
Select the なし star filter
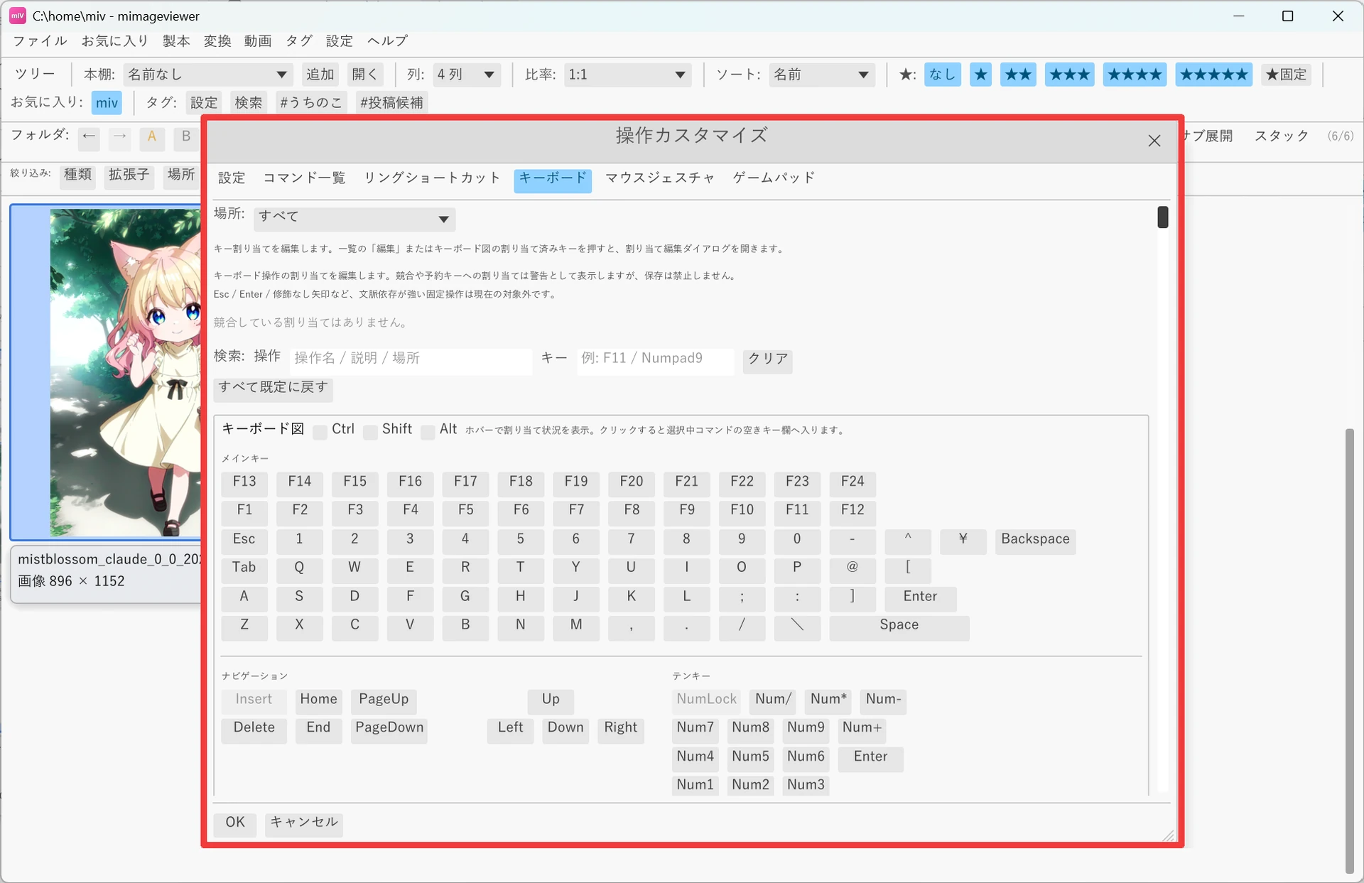(x=942, y=75)
